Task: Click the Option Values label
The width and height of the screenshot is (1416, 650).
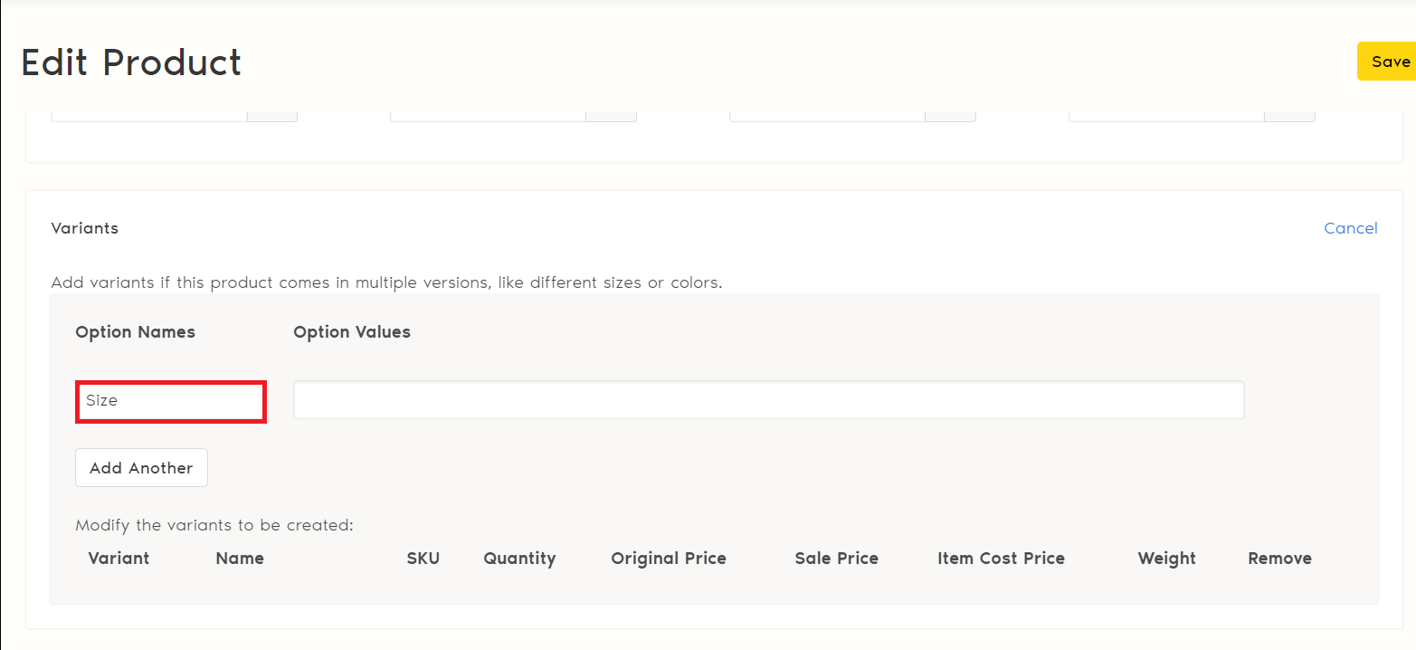Action: [351, 332]
